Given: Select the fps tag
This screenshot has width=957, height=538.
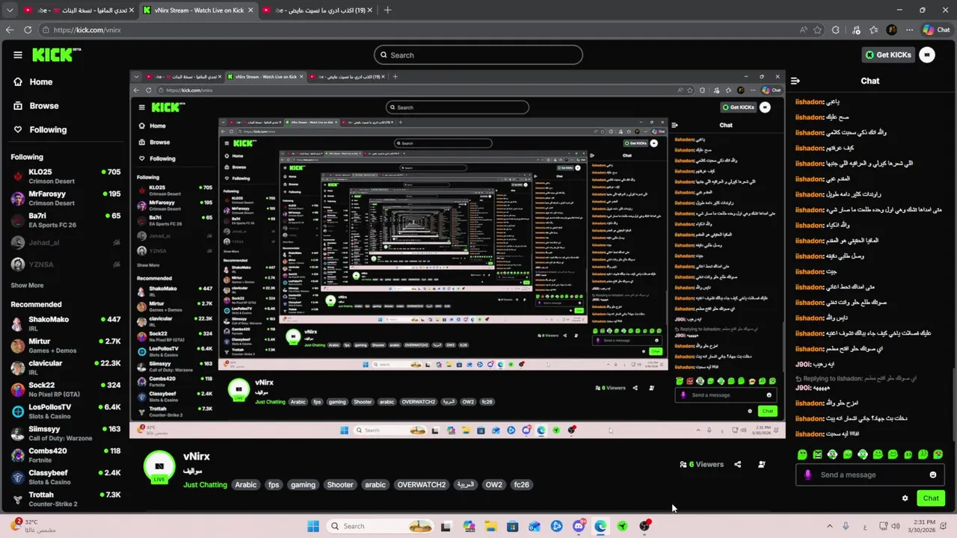Looking at the screenshot, I should pos(274,485).
